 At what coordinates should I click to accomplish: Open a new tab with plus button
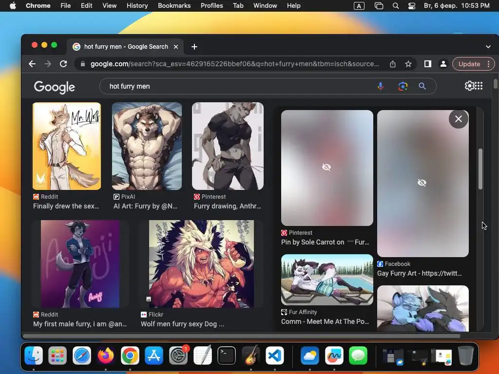[x=194, y=47]
